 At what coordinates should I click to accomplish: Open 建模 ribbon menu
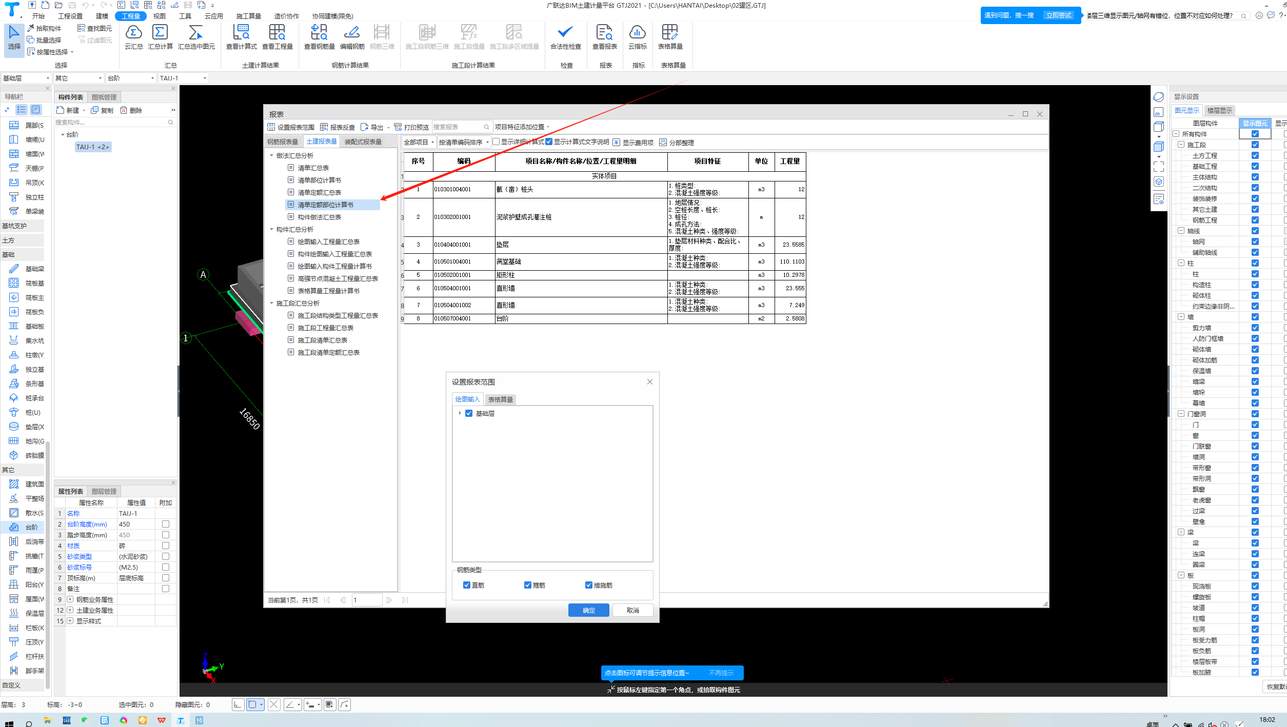(102, 16)
